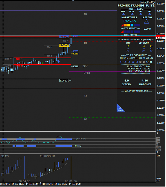Screen dimensions: 166x187
Task: Click the H4 sideways breakout icon
Action: pyautogui.click(x=140, y=62)
